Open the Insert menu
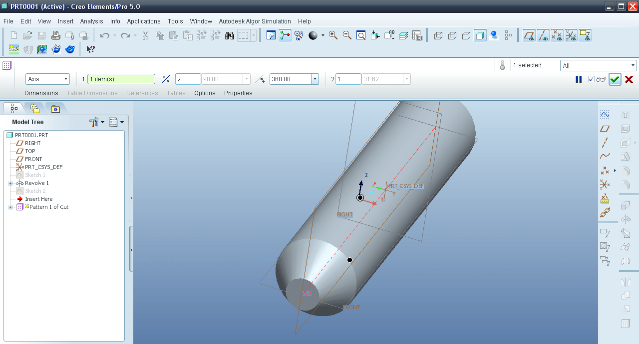 coord(65,21)
